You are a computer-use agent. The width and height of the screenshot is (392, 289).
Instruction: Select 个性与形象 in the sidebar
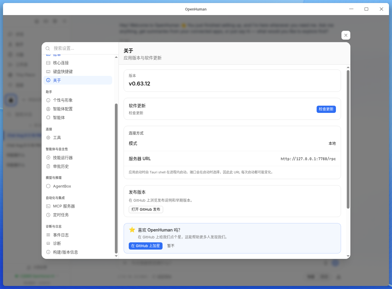point(78,100)
